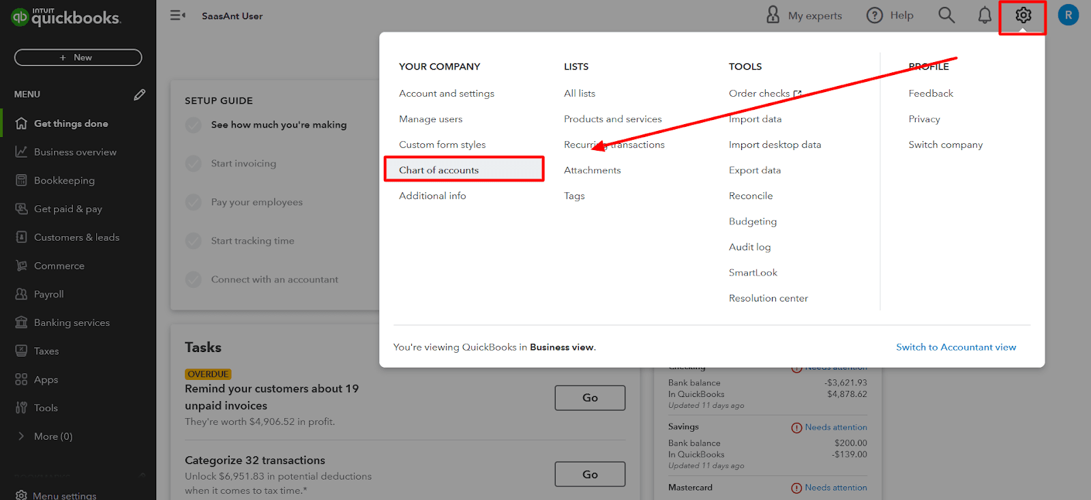
Task: Click the Commerce icon in sidebar
Action: click(x=21, y=265)
